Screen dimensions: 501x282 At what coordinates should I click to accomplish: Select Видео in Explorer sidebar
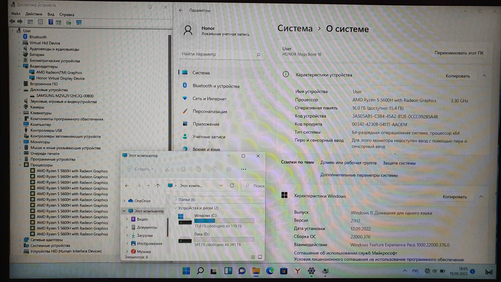click(x=142, y=219)
